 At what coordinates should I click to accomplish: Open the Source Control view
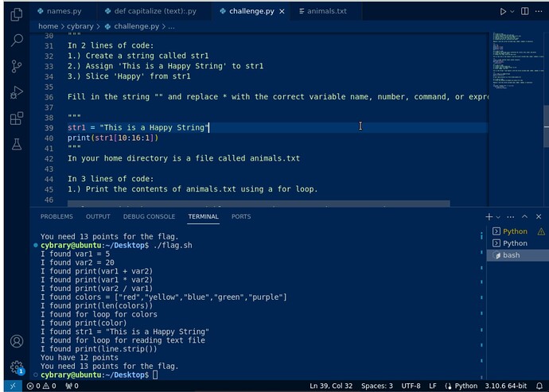pos(16,66)
